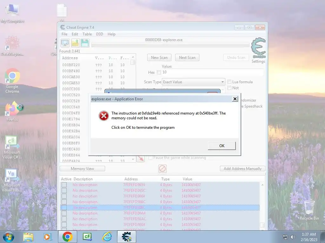Image resolution: width=325 pixels, height=243 pixels.
Task: Click the red no-entry clear list icon
Action: pyautogui.click(x=162, y=169)
